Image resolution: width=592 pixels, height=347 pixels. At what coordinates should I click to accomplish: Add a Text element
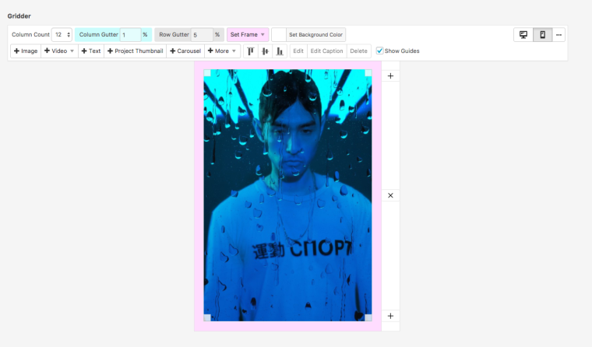point(91,51)
